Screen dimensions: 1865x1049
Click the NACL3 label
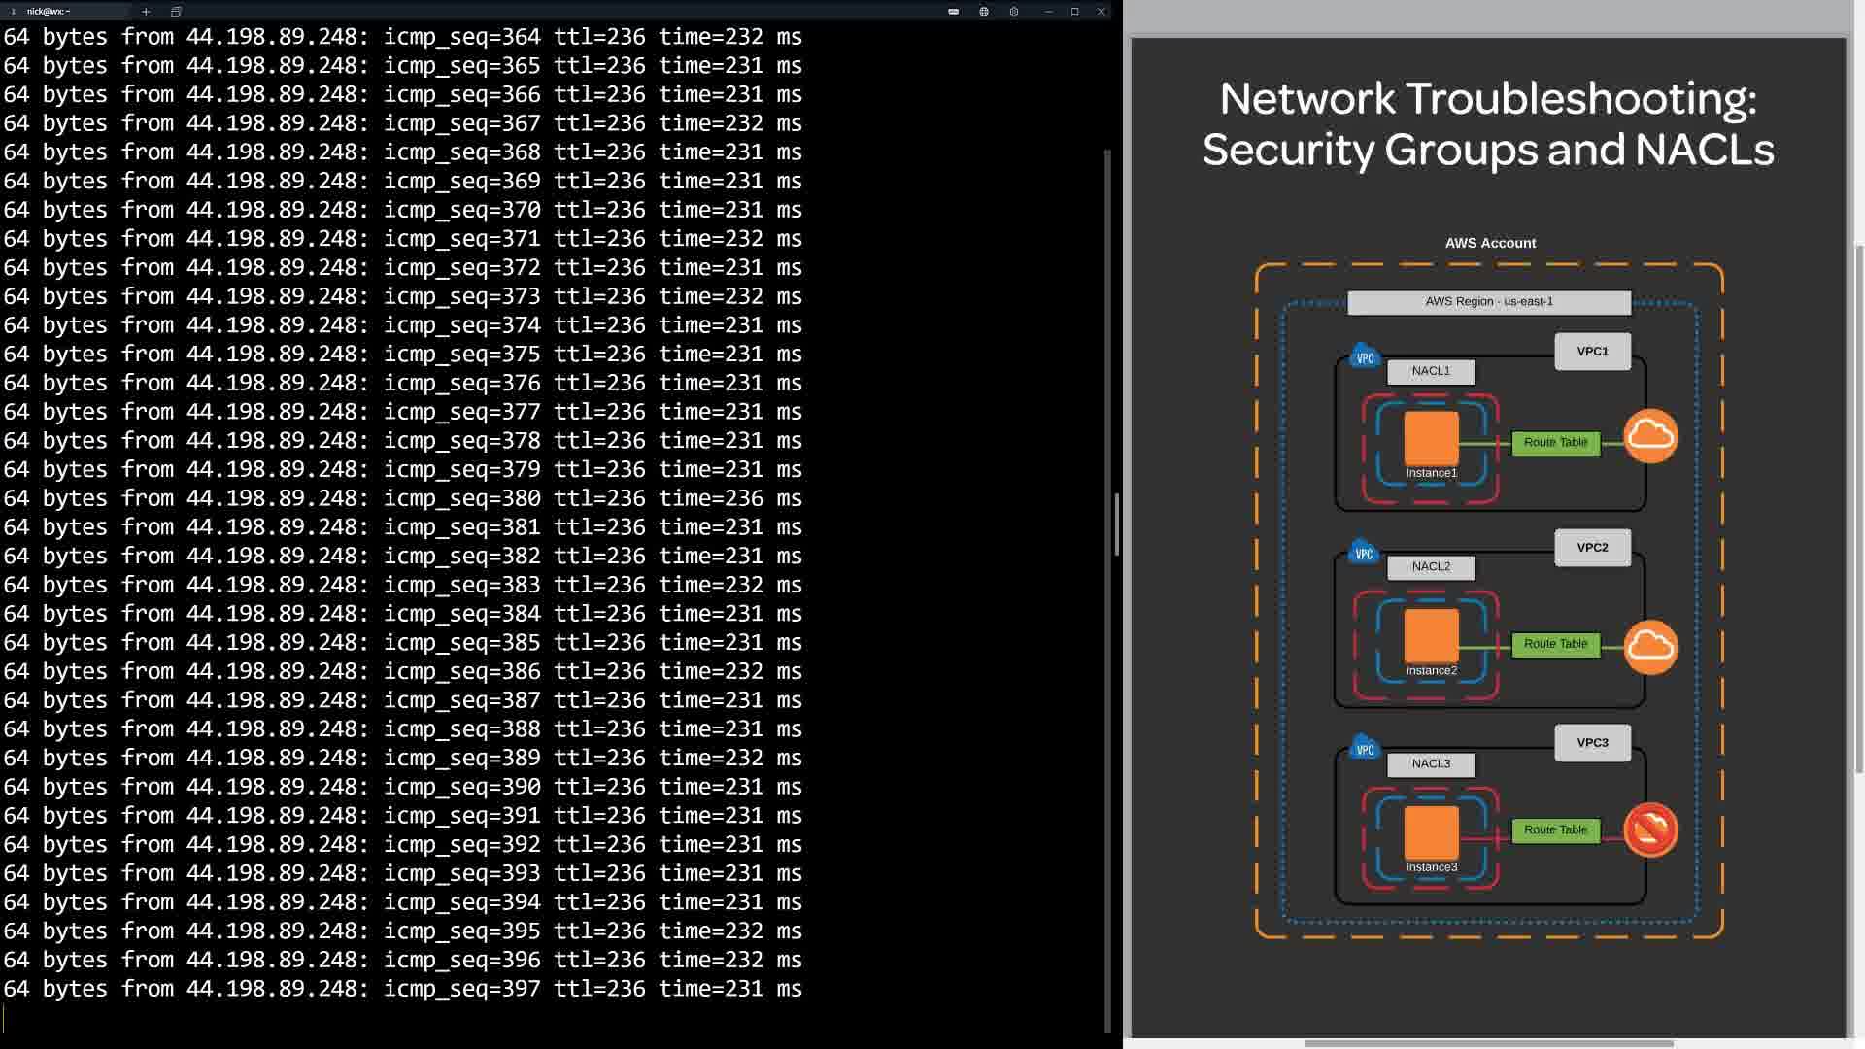tap(1431, 764)
